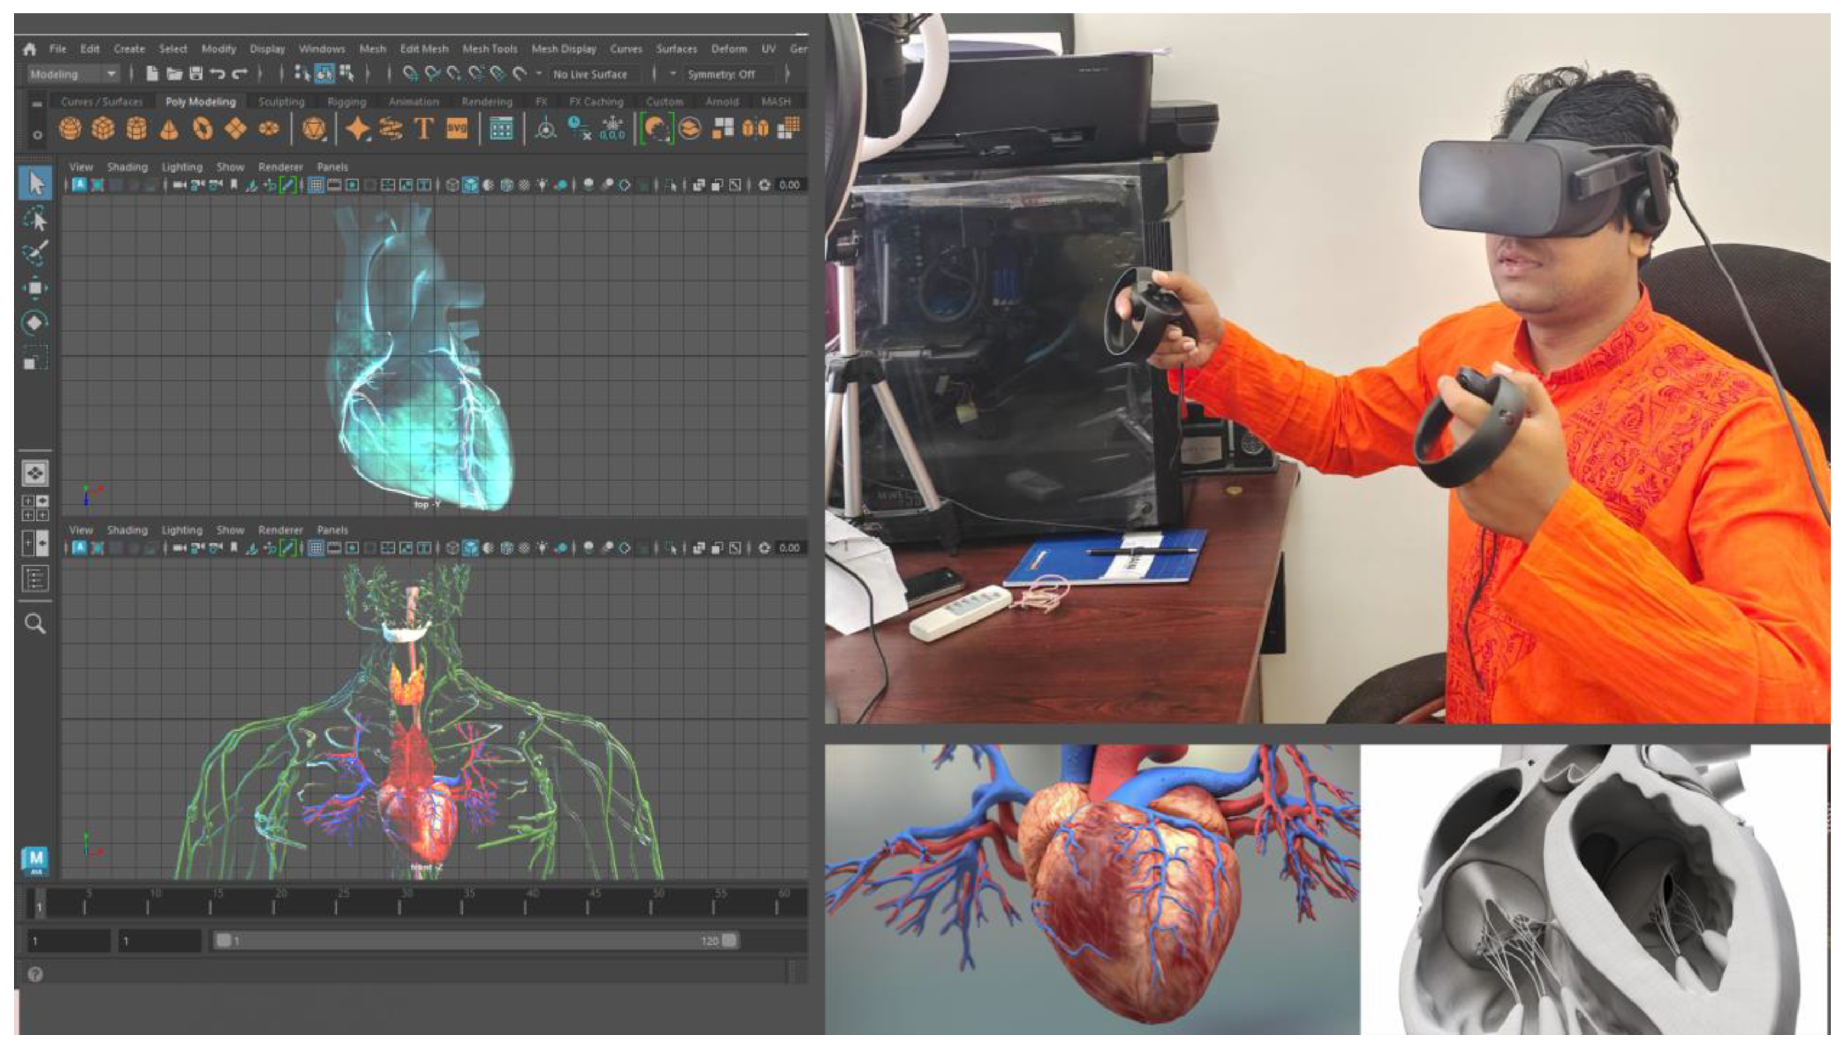Toggle the grid display in top viewport
The height and width of the screenshot is (1045, 1843).
[316, 185]
